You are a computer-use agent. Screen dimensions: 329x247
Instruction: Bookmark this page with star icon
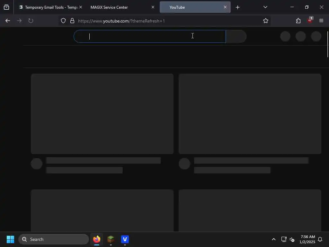click(266, 21)
